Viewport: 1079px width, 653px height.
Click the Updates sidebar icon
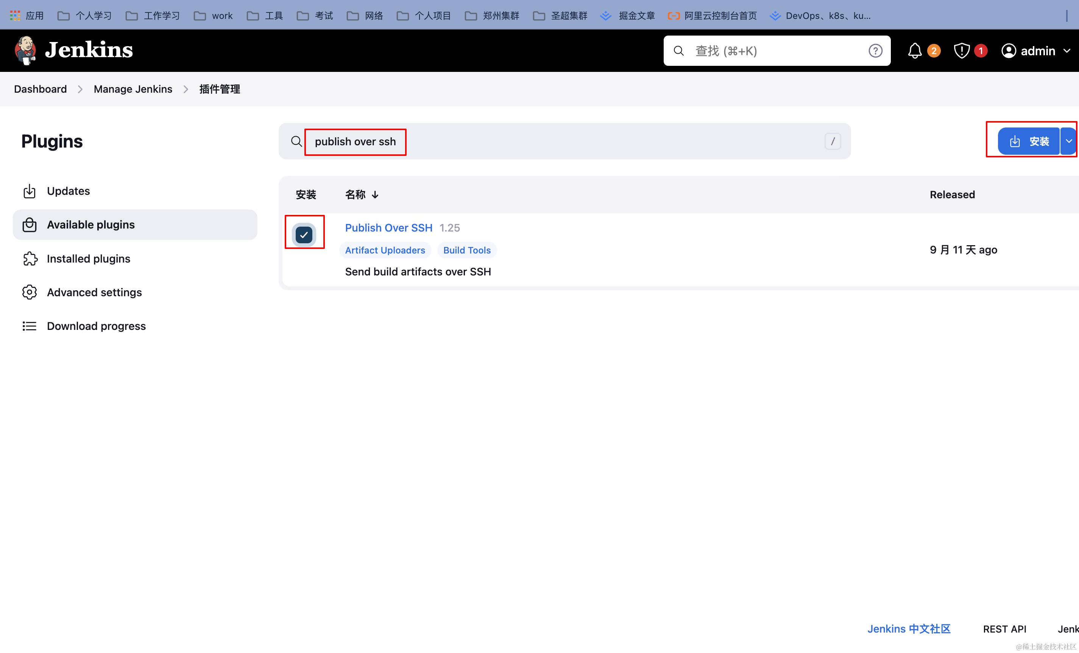[29, 191]
